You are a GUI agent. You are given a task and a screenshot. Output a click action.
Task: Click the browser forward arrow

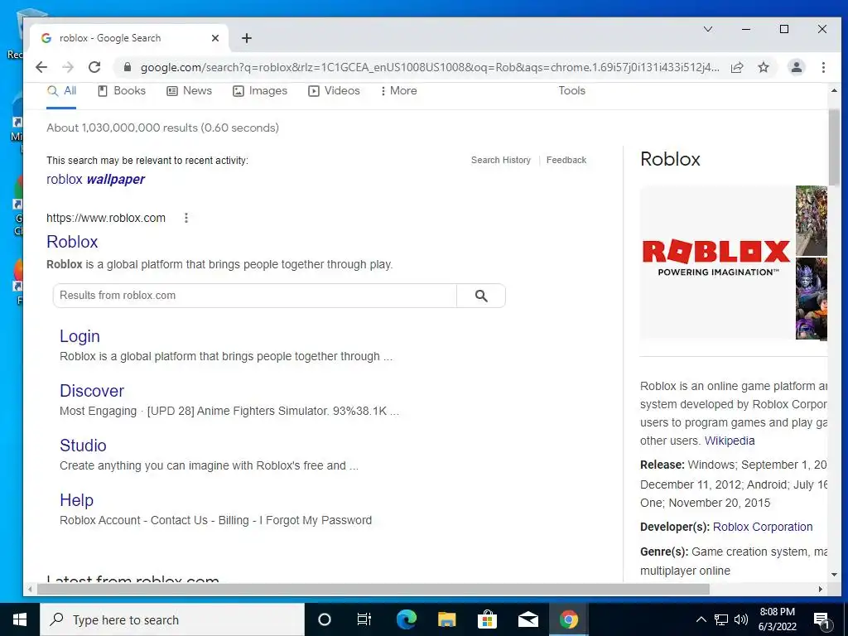click(68, 67)
